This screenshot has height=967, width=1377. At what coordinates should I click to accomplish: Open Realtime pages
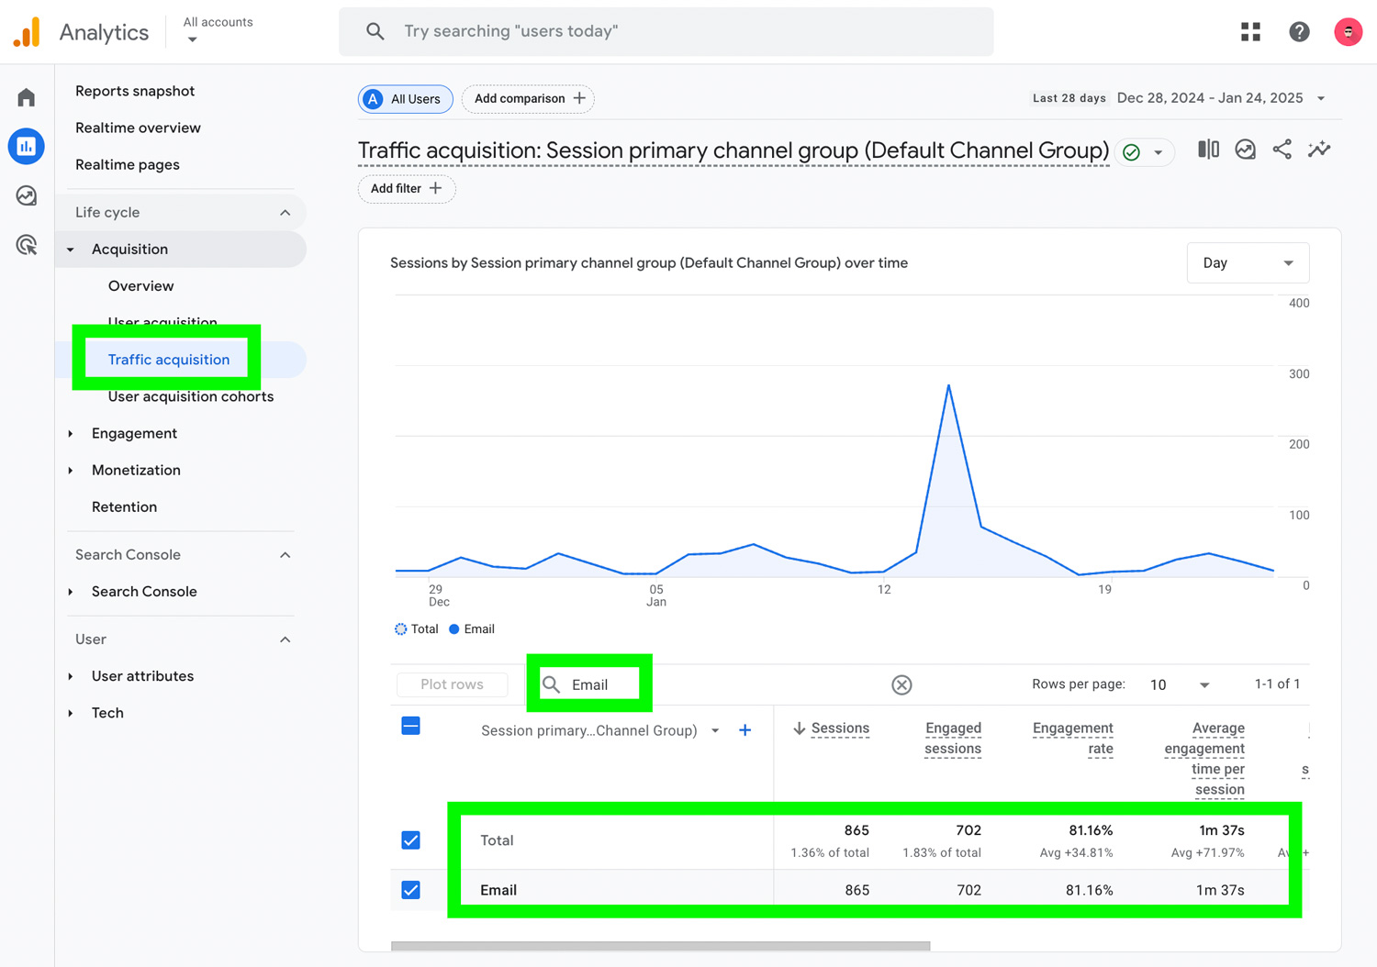click(x=128, y=164)
